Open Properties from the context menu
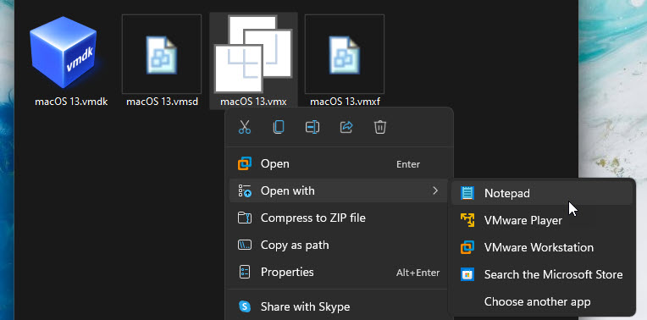 pos(339,272)
